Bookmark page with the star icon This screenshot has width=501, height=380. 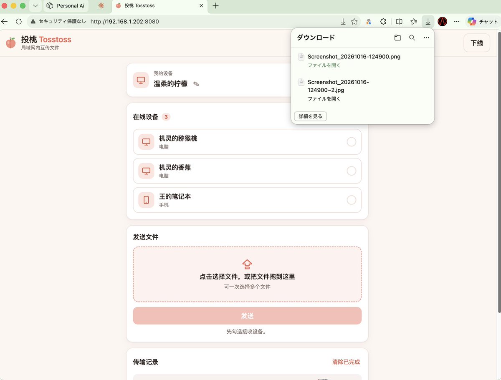[354, 21]
